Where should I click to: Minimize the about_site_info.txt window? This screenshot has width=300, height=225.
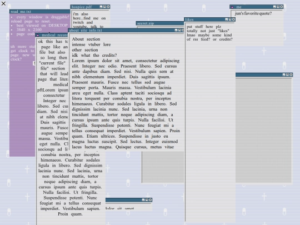[176, 30]
